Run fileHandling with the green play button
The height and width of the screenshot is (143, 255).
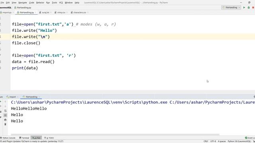point(244,8)
